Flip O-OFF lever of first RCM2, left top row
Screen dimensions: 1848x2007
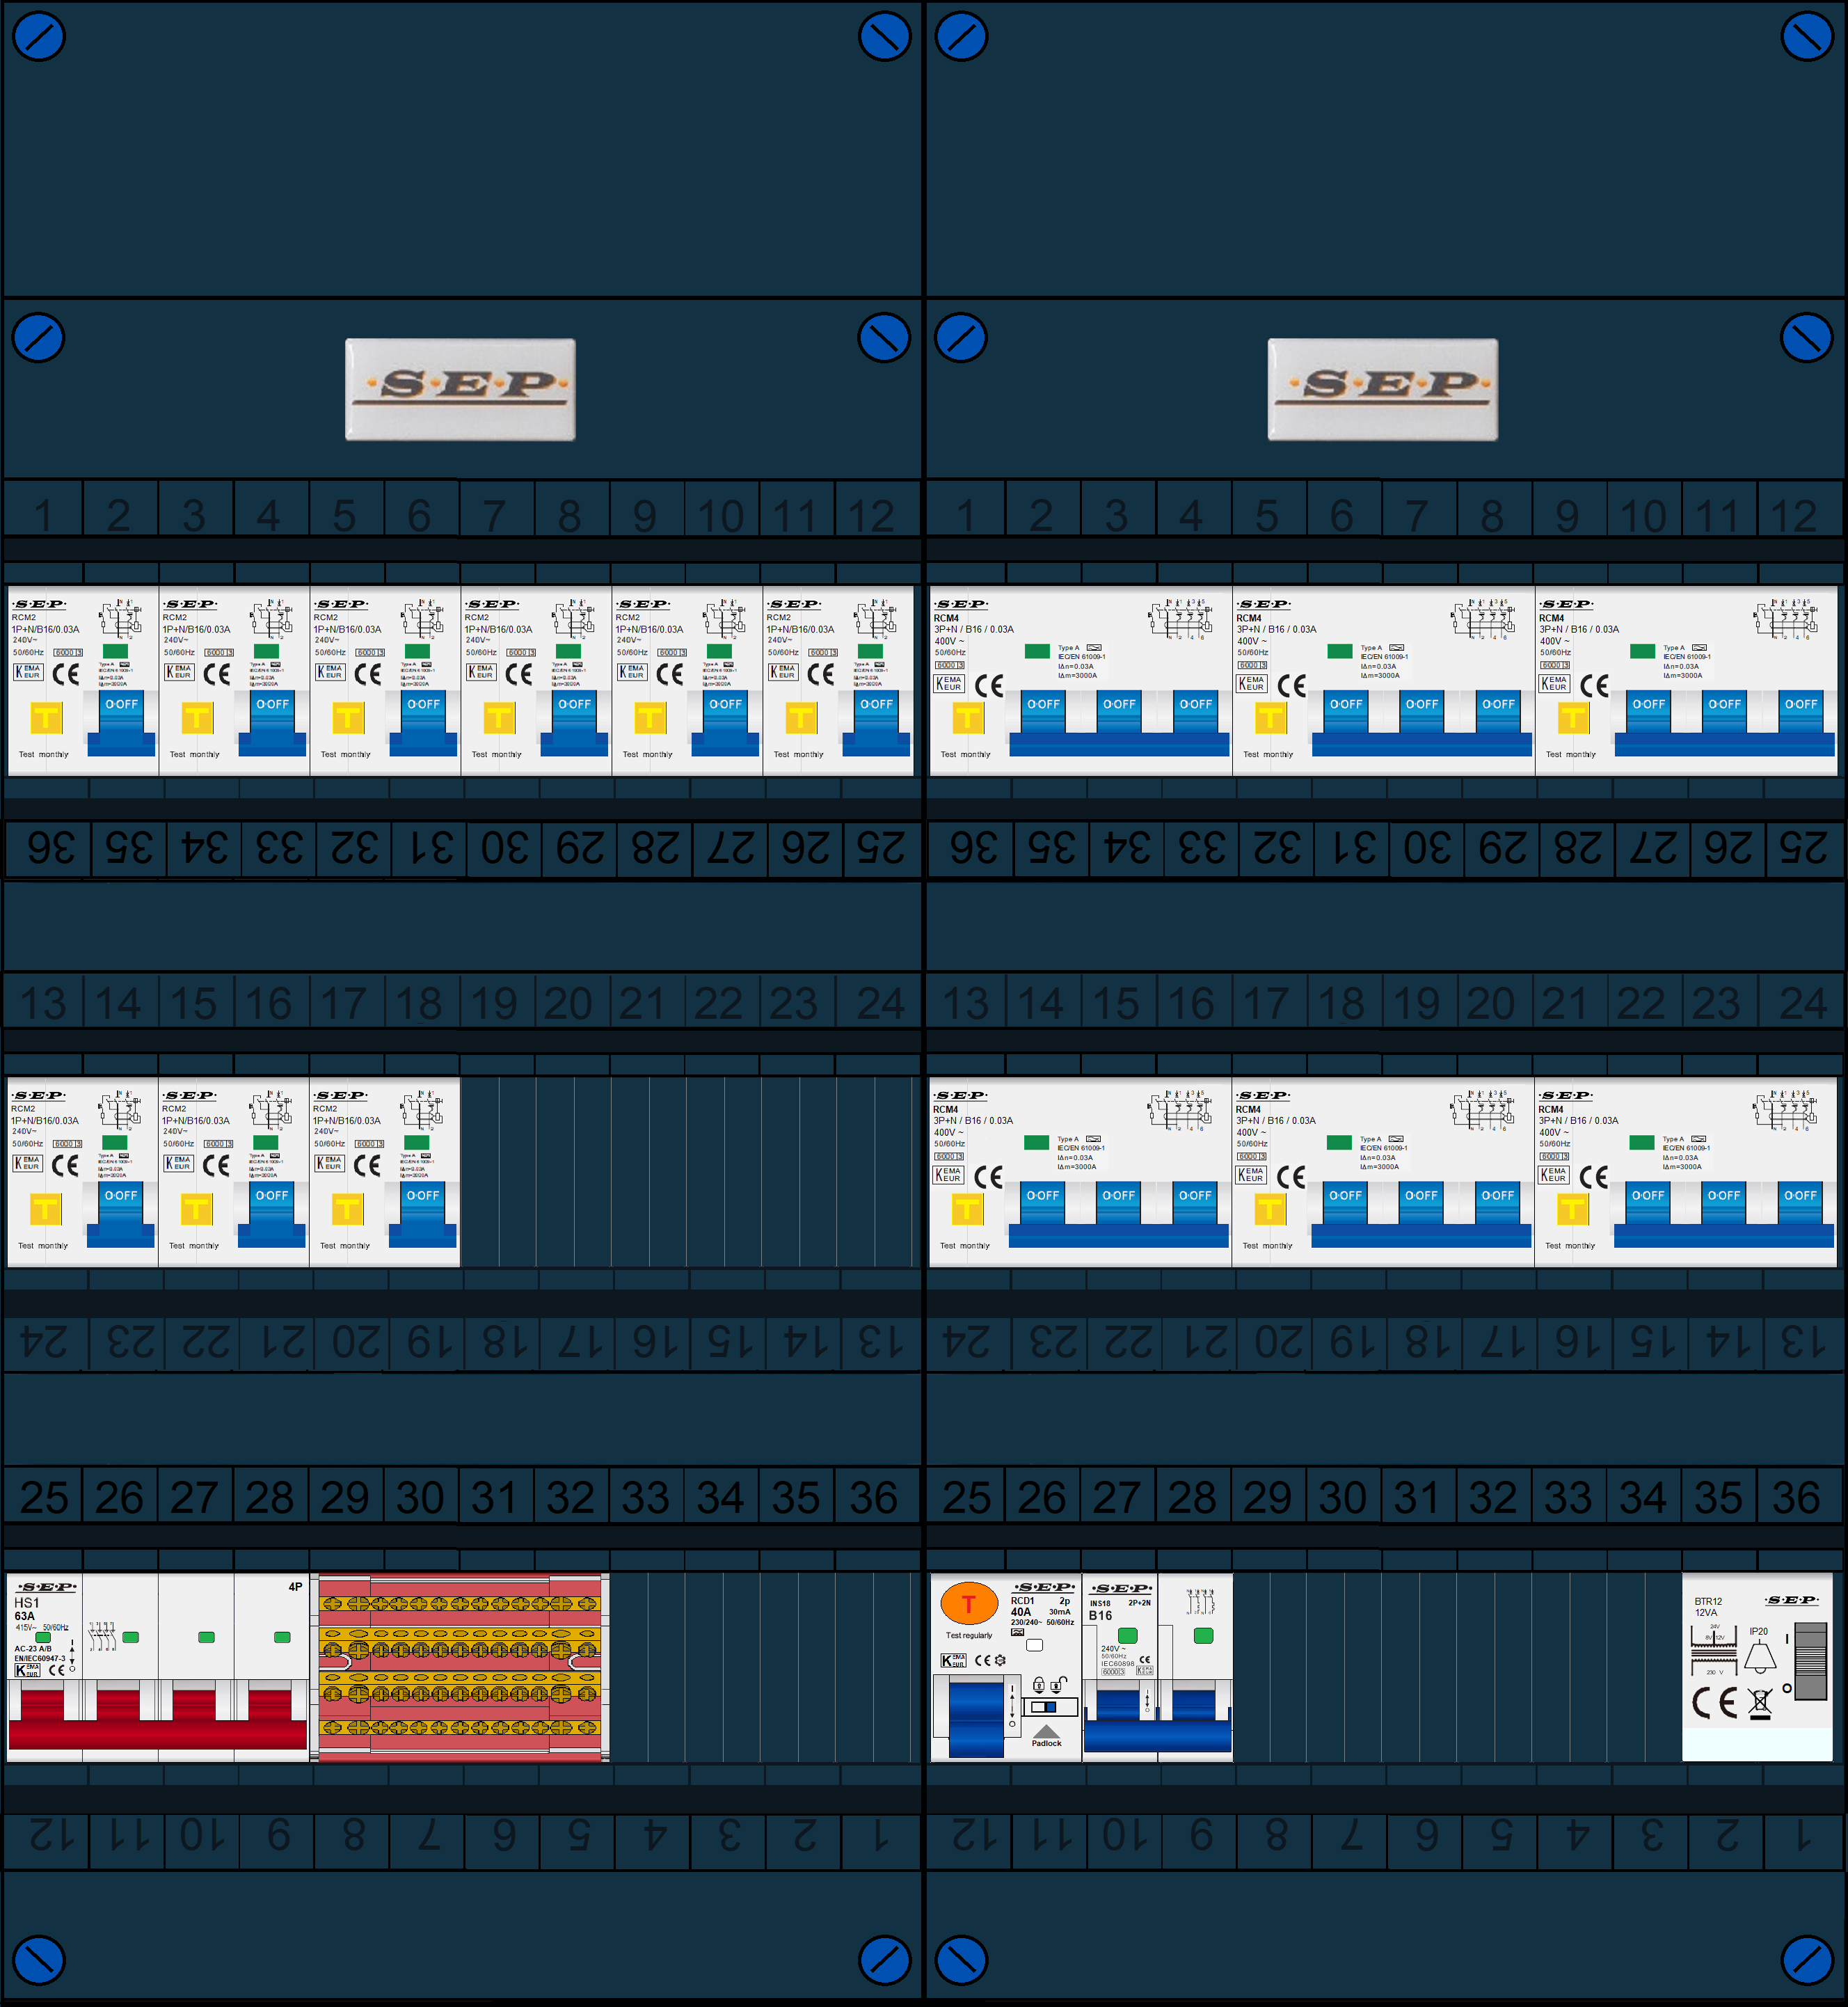click(x=121, y=722)
